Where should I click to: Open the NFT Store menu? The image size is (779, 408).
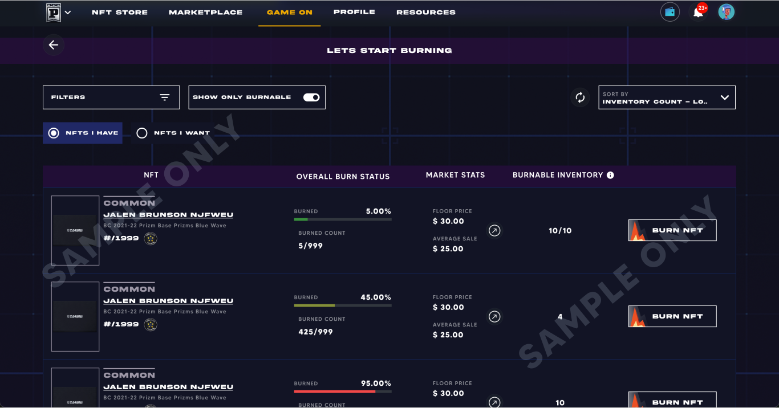(120, 13)
